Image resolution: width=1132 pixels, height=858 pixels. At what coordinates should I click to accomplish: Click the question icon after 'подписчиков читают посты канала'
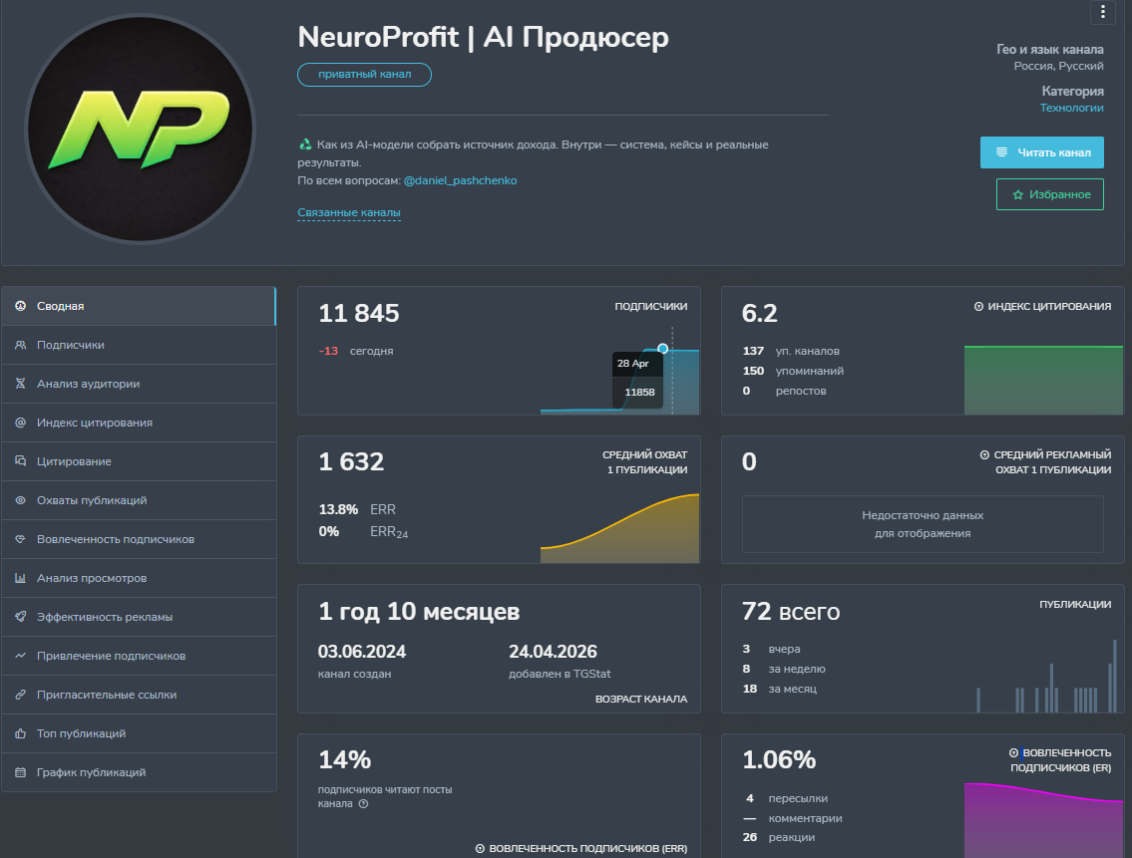coord(363,804)
